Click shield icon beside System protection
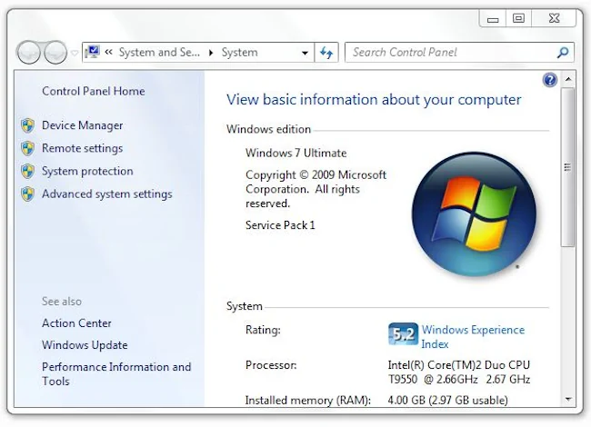The height and width of the screenshot is (427, 591). 27,172
